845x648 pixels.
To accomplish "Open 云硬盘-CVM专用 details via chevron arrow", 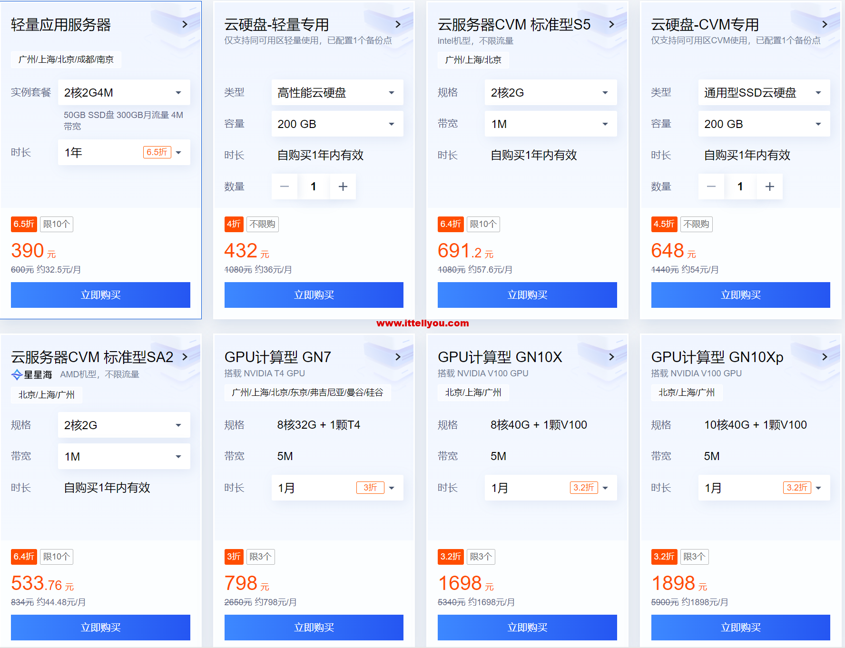I will tap(825, 24).
